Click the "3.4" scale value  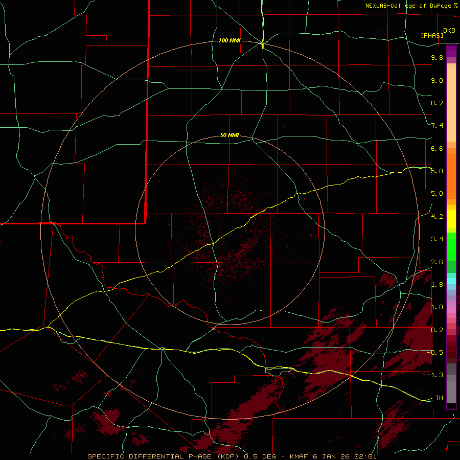click(x=437, y=239)
